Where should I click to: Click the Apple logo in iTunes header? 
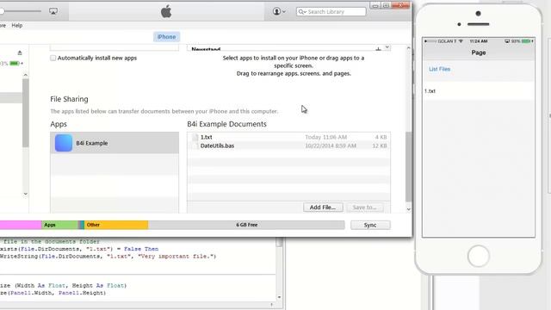[166, 11]
